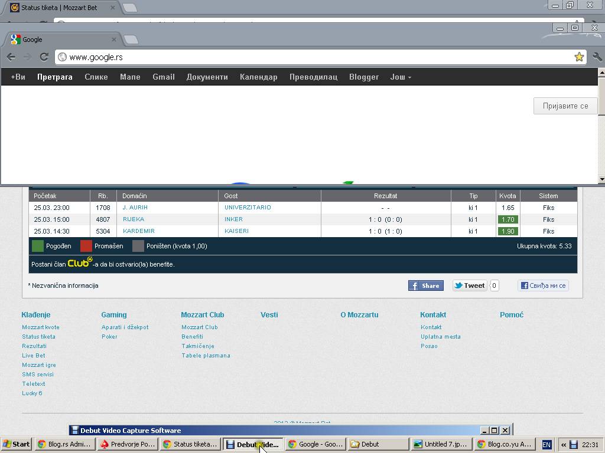Viewport: 605px width, 453px height.
Task: Open new tab next to Google tab
Action: pos(131,40)
